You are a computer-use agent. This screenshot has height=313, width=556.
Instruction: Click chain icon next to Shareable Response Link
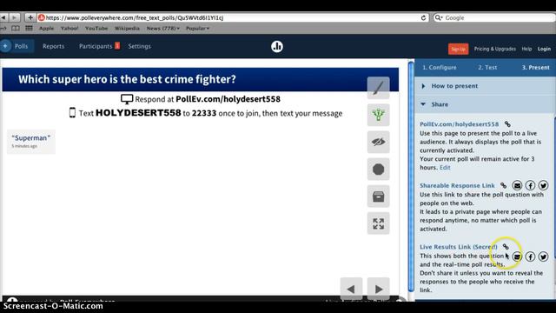click(504, 185)
